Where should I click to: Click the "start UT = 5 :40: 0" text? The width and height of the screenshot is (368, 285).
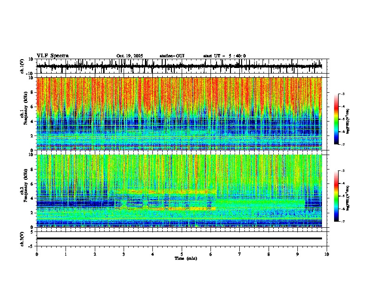point(224,56)
